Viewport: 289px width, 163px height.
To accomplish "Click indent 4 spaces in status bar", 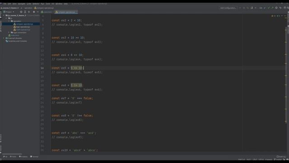I will [x=269, y=159].
